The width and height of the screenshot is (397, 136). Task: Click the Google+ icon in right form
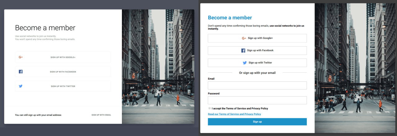[x=244, y=38]
